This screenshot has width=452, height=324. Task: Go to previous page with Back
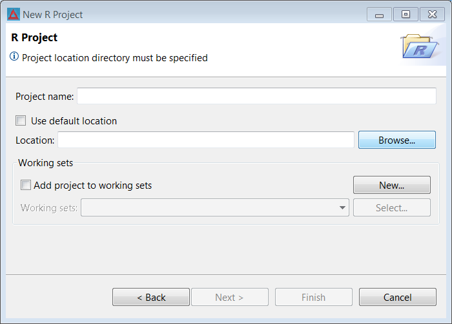pos(151,297)
